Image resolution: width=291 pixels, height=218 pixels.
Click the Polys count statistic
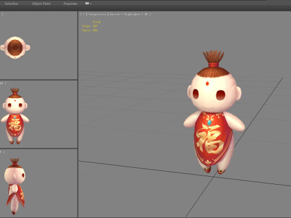coord(90,26)
